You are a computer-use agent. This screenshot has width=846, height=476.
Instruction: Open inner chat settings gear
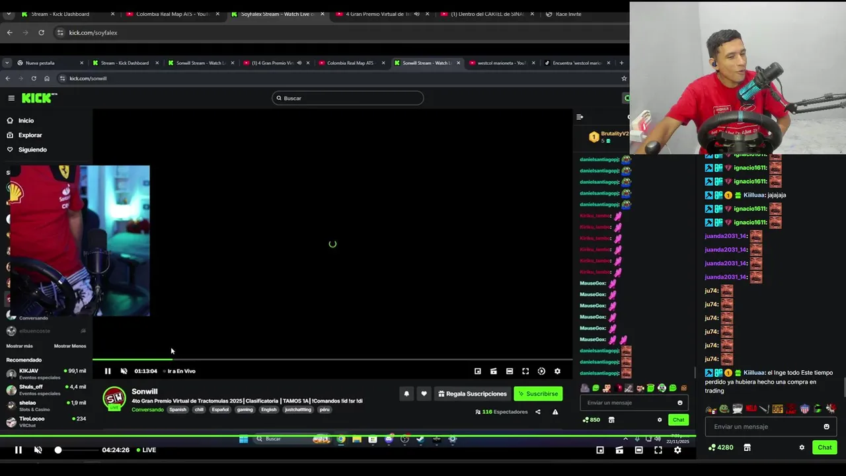coord(660,420)
